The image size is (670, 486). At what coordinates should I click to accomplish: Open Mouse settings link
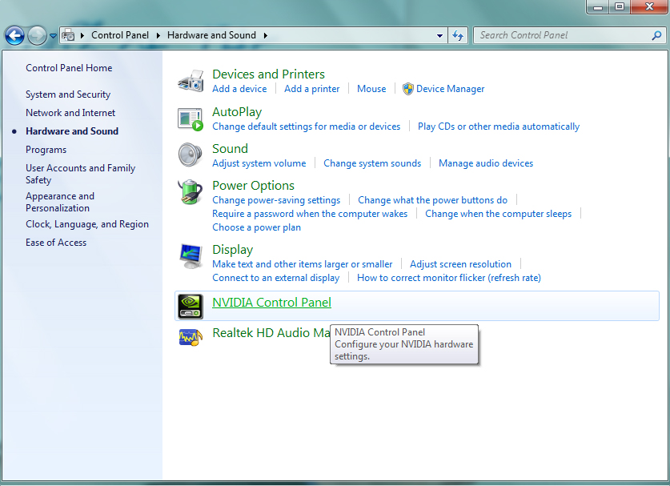[x=371, y=89]
